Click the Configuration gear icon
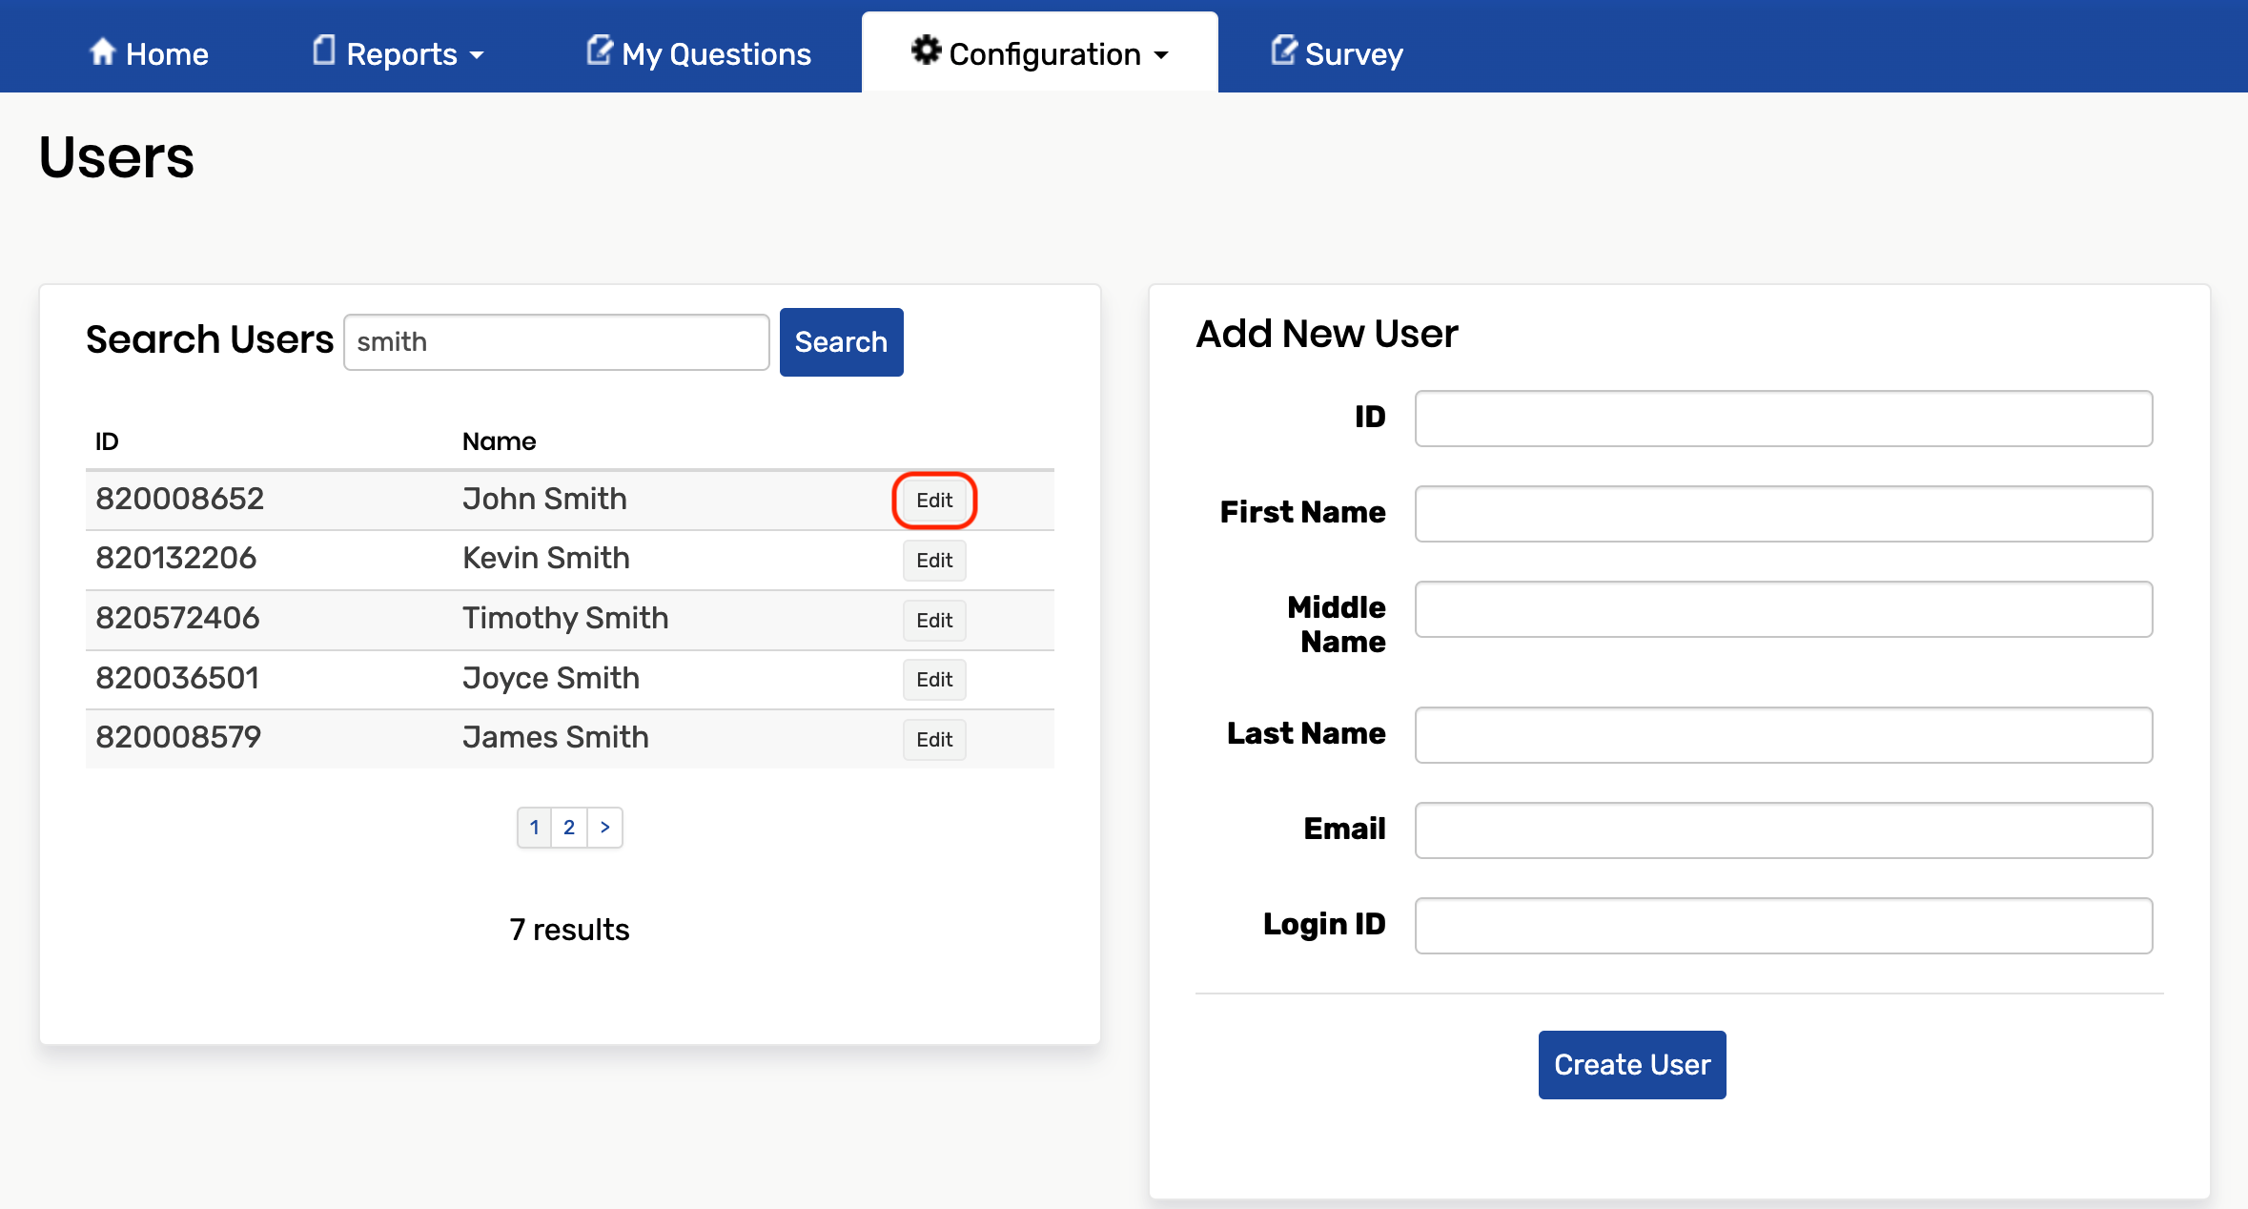 click(x=925, y=51)
